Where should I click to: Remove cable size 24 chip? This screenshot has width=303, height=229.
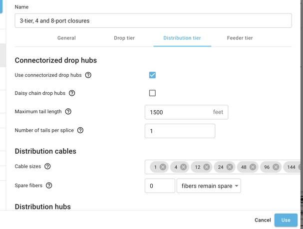230,167
